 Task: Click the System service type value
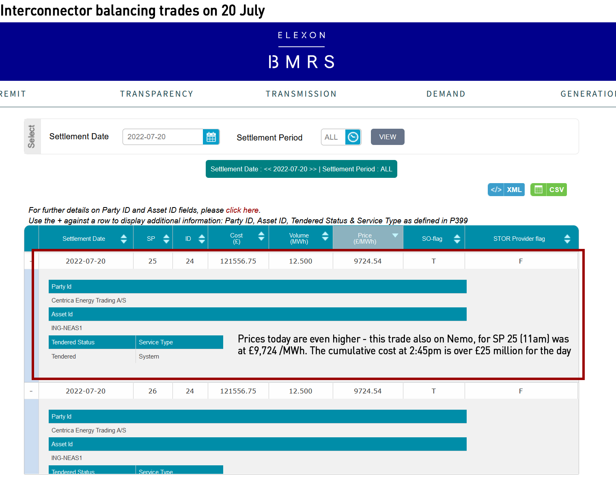[149, 357]
